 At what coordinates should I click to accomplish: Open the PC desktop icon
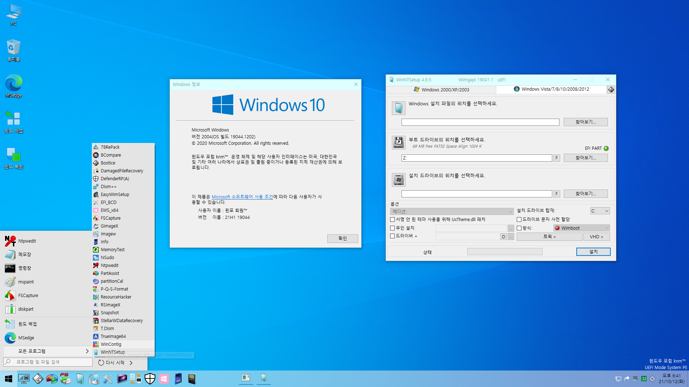click(x=13, y=15)
